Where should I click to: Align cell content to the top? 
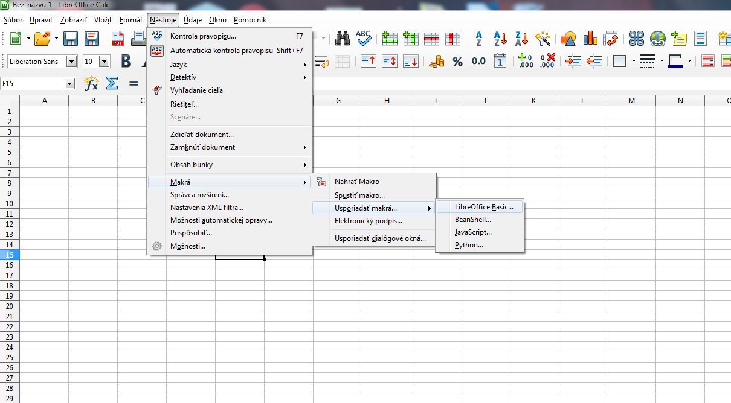[x=369, y=61]
